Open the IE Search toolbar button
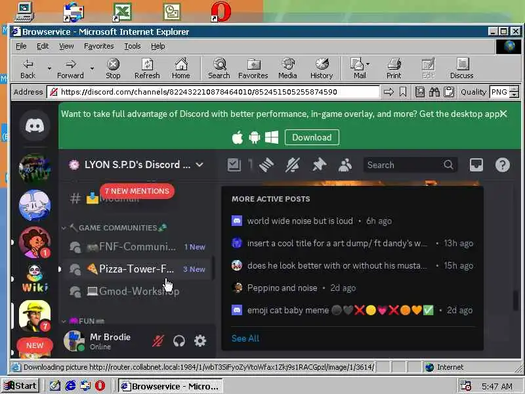This screenshot has width=525, height=394. (219, 69)
